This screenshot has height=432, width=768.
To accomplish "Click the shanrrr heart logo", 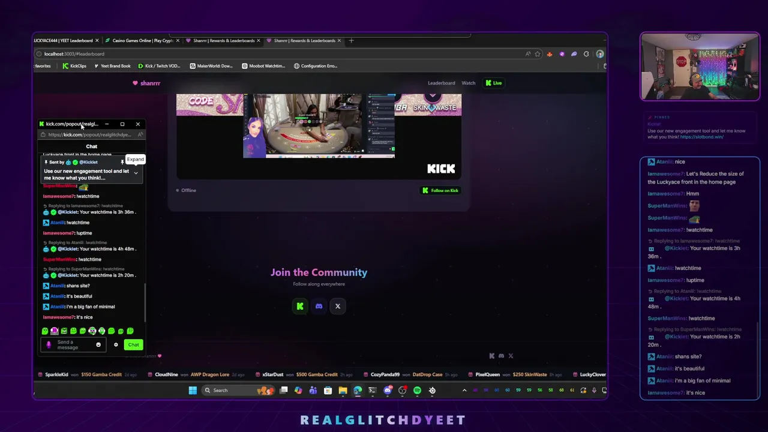I will point(146,83).
